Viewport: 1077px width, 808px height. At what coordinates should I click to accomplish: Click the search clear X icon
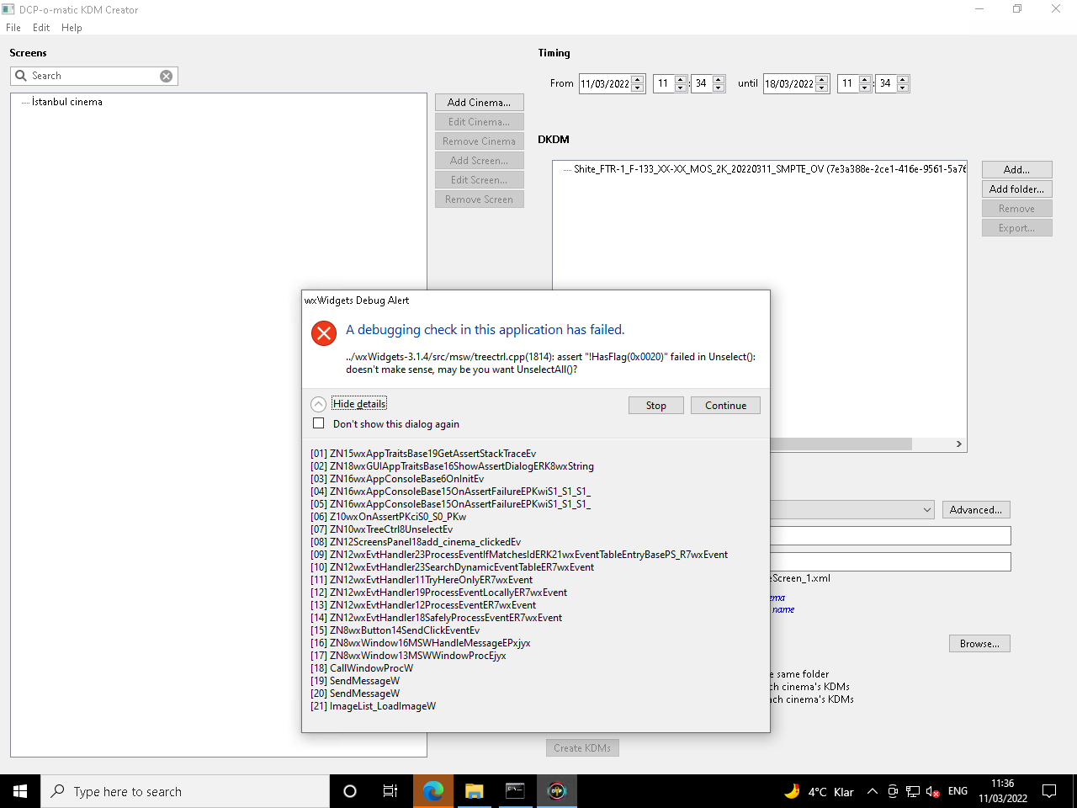tap(167, 76)
